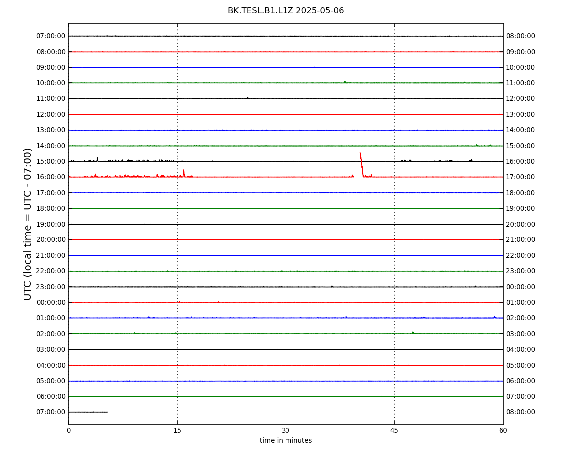Click right-axis end time label 06:00:00
The height and width of the screenshot is (472, 572).
(x=521, y=381)
